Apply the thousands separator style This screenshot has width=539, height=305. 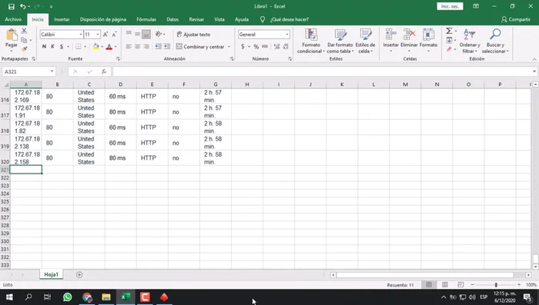[265, 47]
